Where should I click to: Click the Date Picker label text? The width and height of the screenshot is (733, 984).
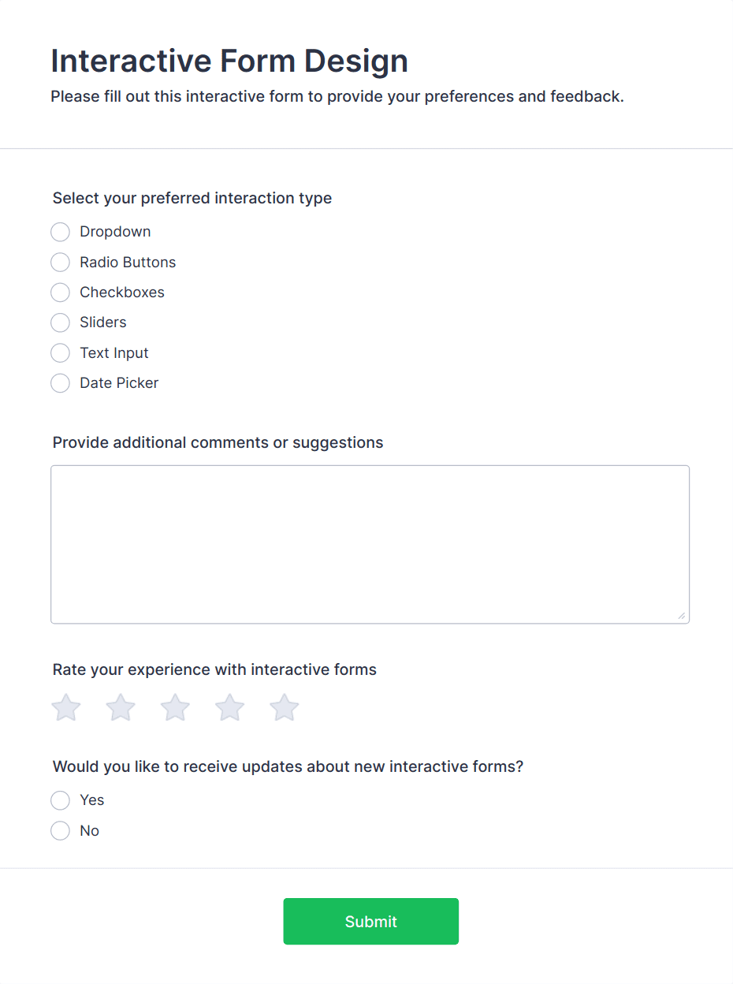click(x=119, y=383)
